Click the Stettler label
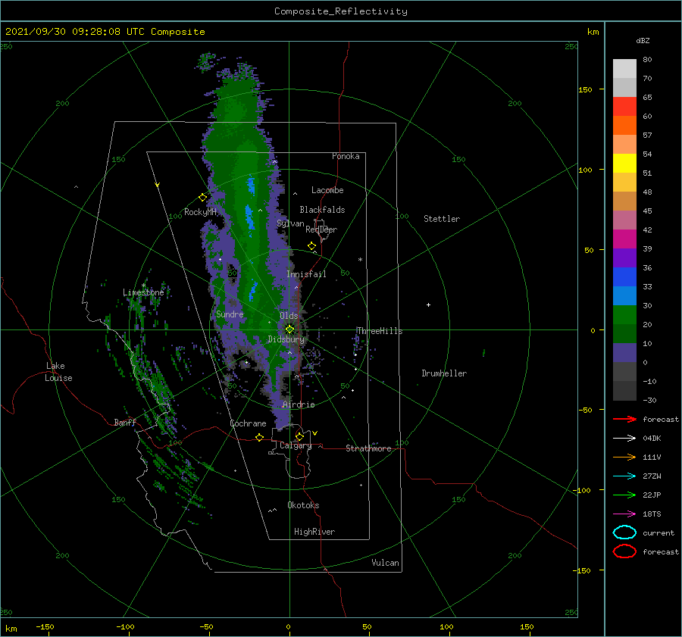The width and height of the screenshot is (682, 637). click(x=442, y=219)
